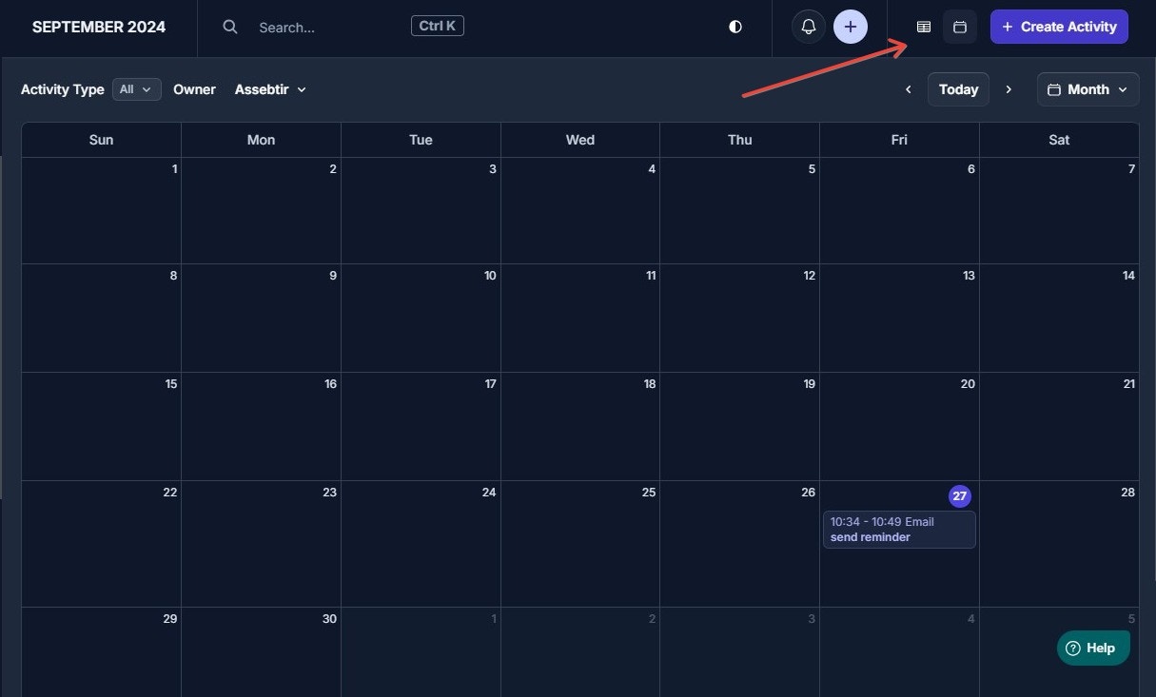Screen dimensions: 1156x697
Task: Click the calendar icon inside Month selector
Action: (x=1053, y=88)
